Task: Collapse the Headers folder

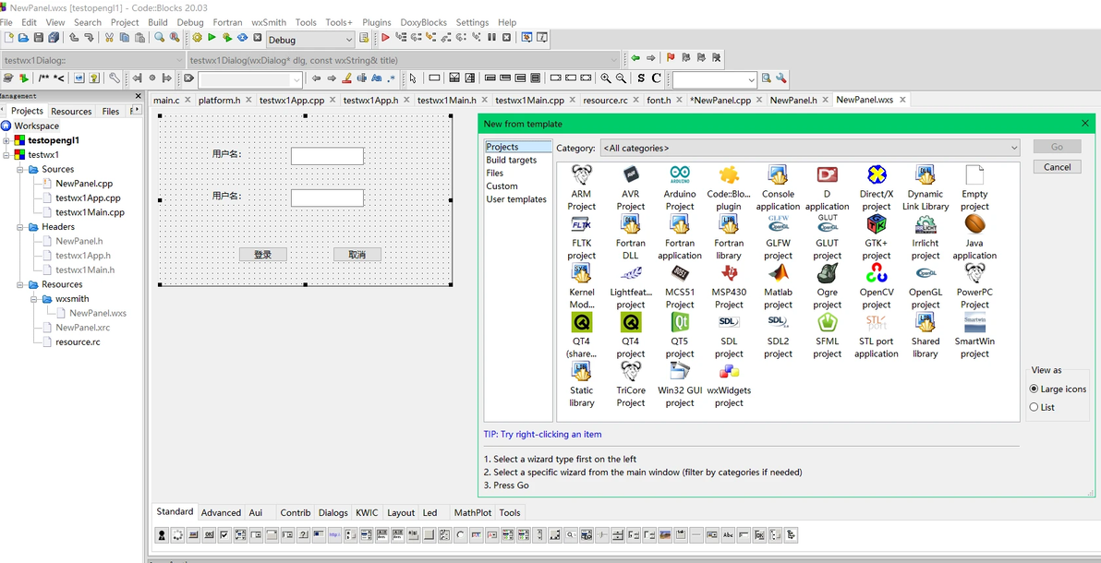Action: [21, 227]
